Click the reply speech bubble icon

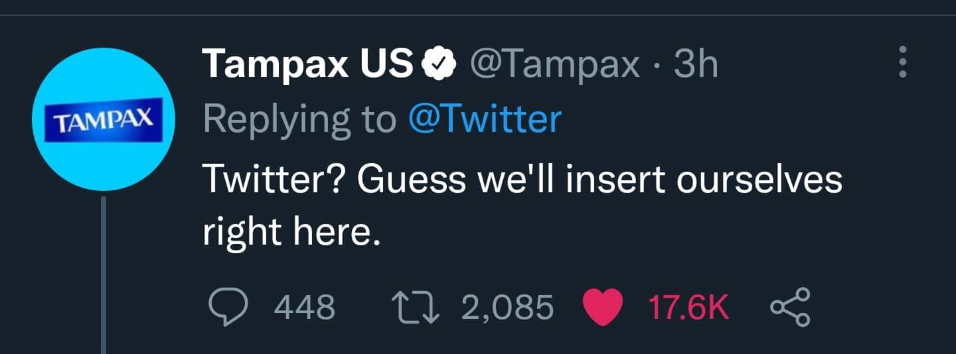click(229, 307)
